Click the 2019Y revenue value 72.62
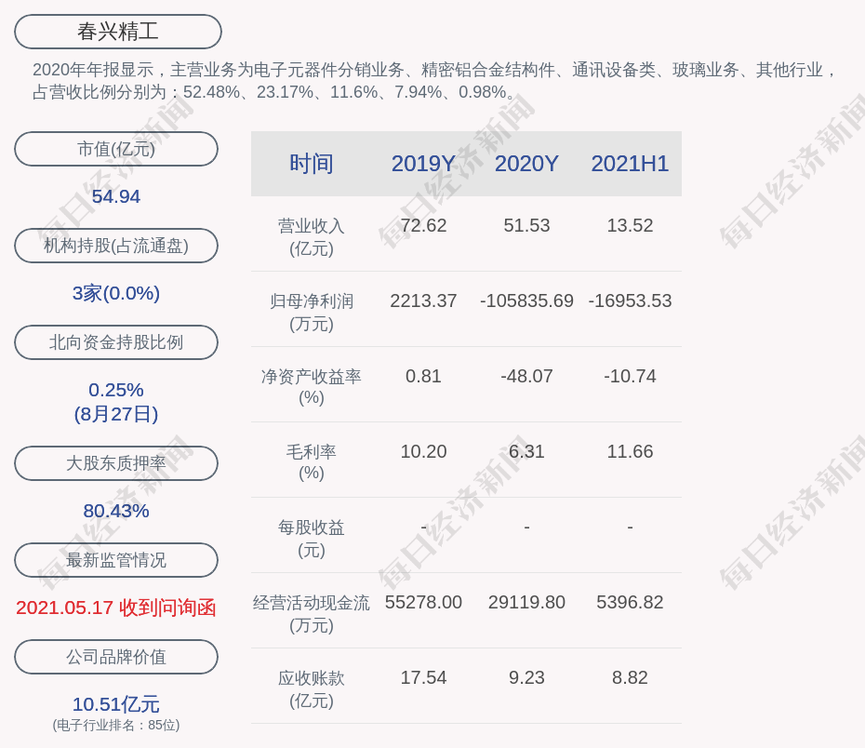 (x=424, y=226)
